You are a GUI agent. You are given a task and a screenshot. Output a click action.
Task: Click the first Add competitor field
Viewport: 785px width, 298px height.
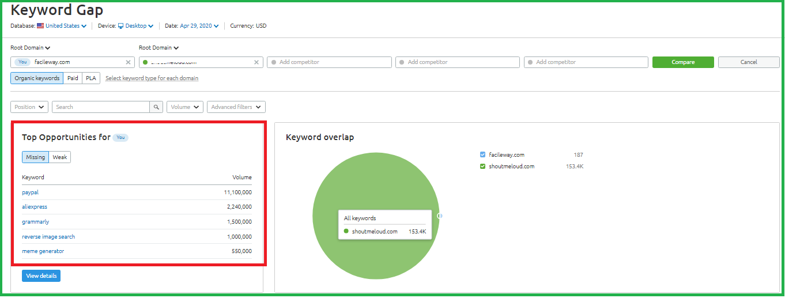329,62
